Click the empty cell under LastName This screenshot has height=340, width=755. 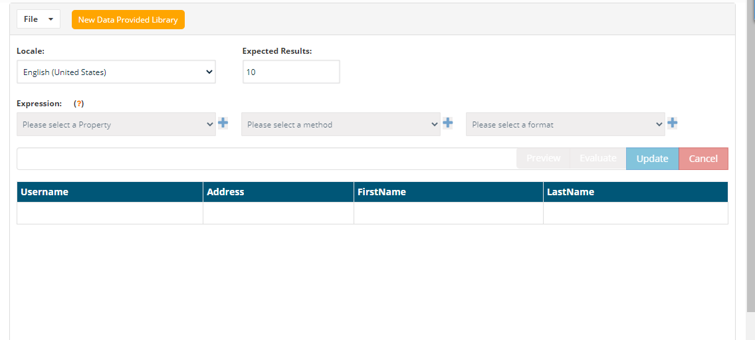(635, 213)
